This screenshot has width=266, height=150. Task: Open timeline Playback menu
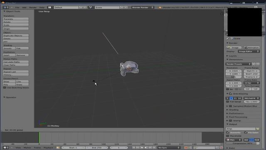48,147
